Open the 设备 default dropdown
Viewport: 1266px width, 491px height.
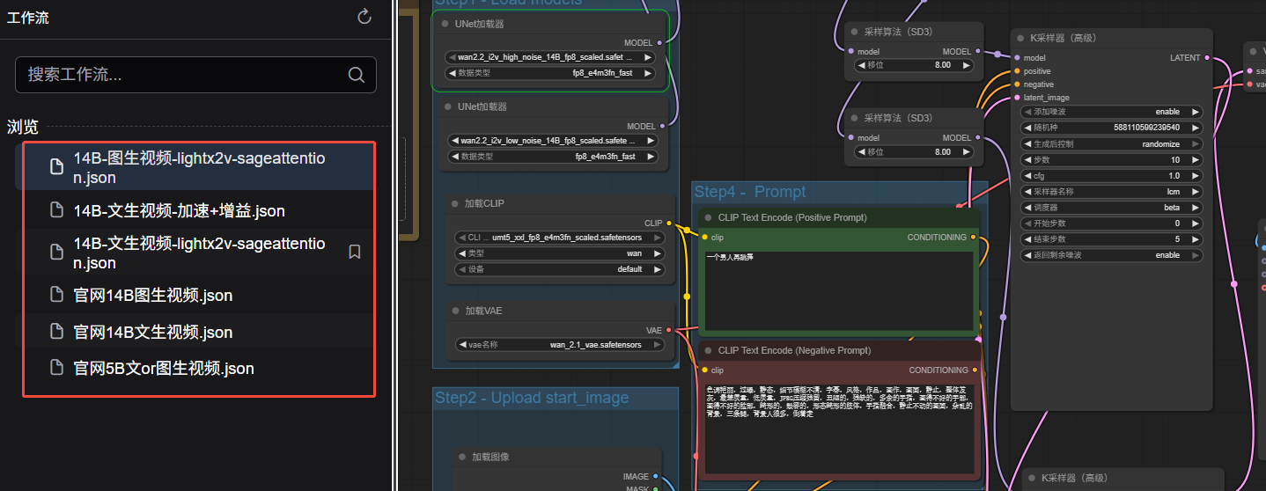pos(560,269)
